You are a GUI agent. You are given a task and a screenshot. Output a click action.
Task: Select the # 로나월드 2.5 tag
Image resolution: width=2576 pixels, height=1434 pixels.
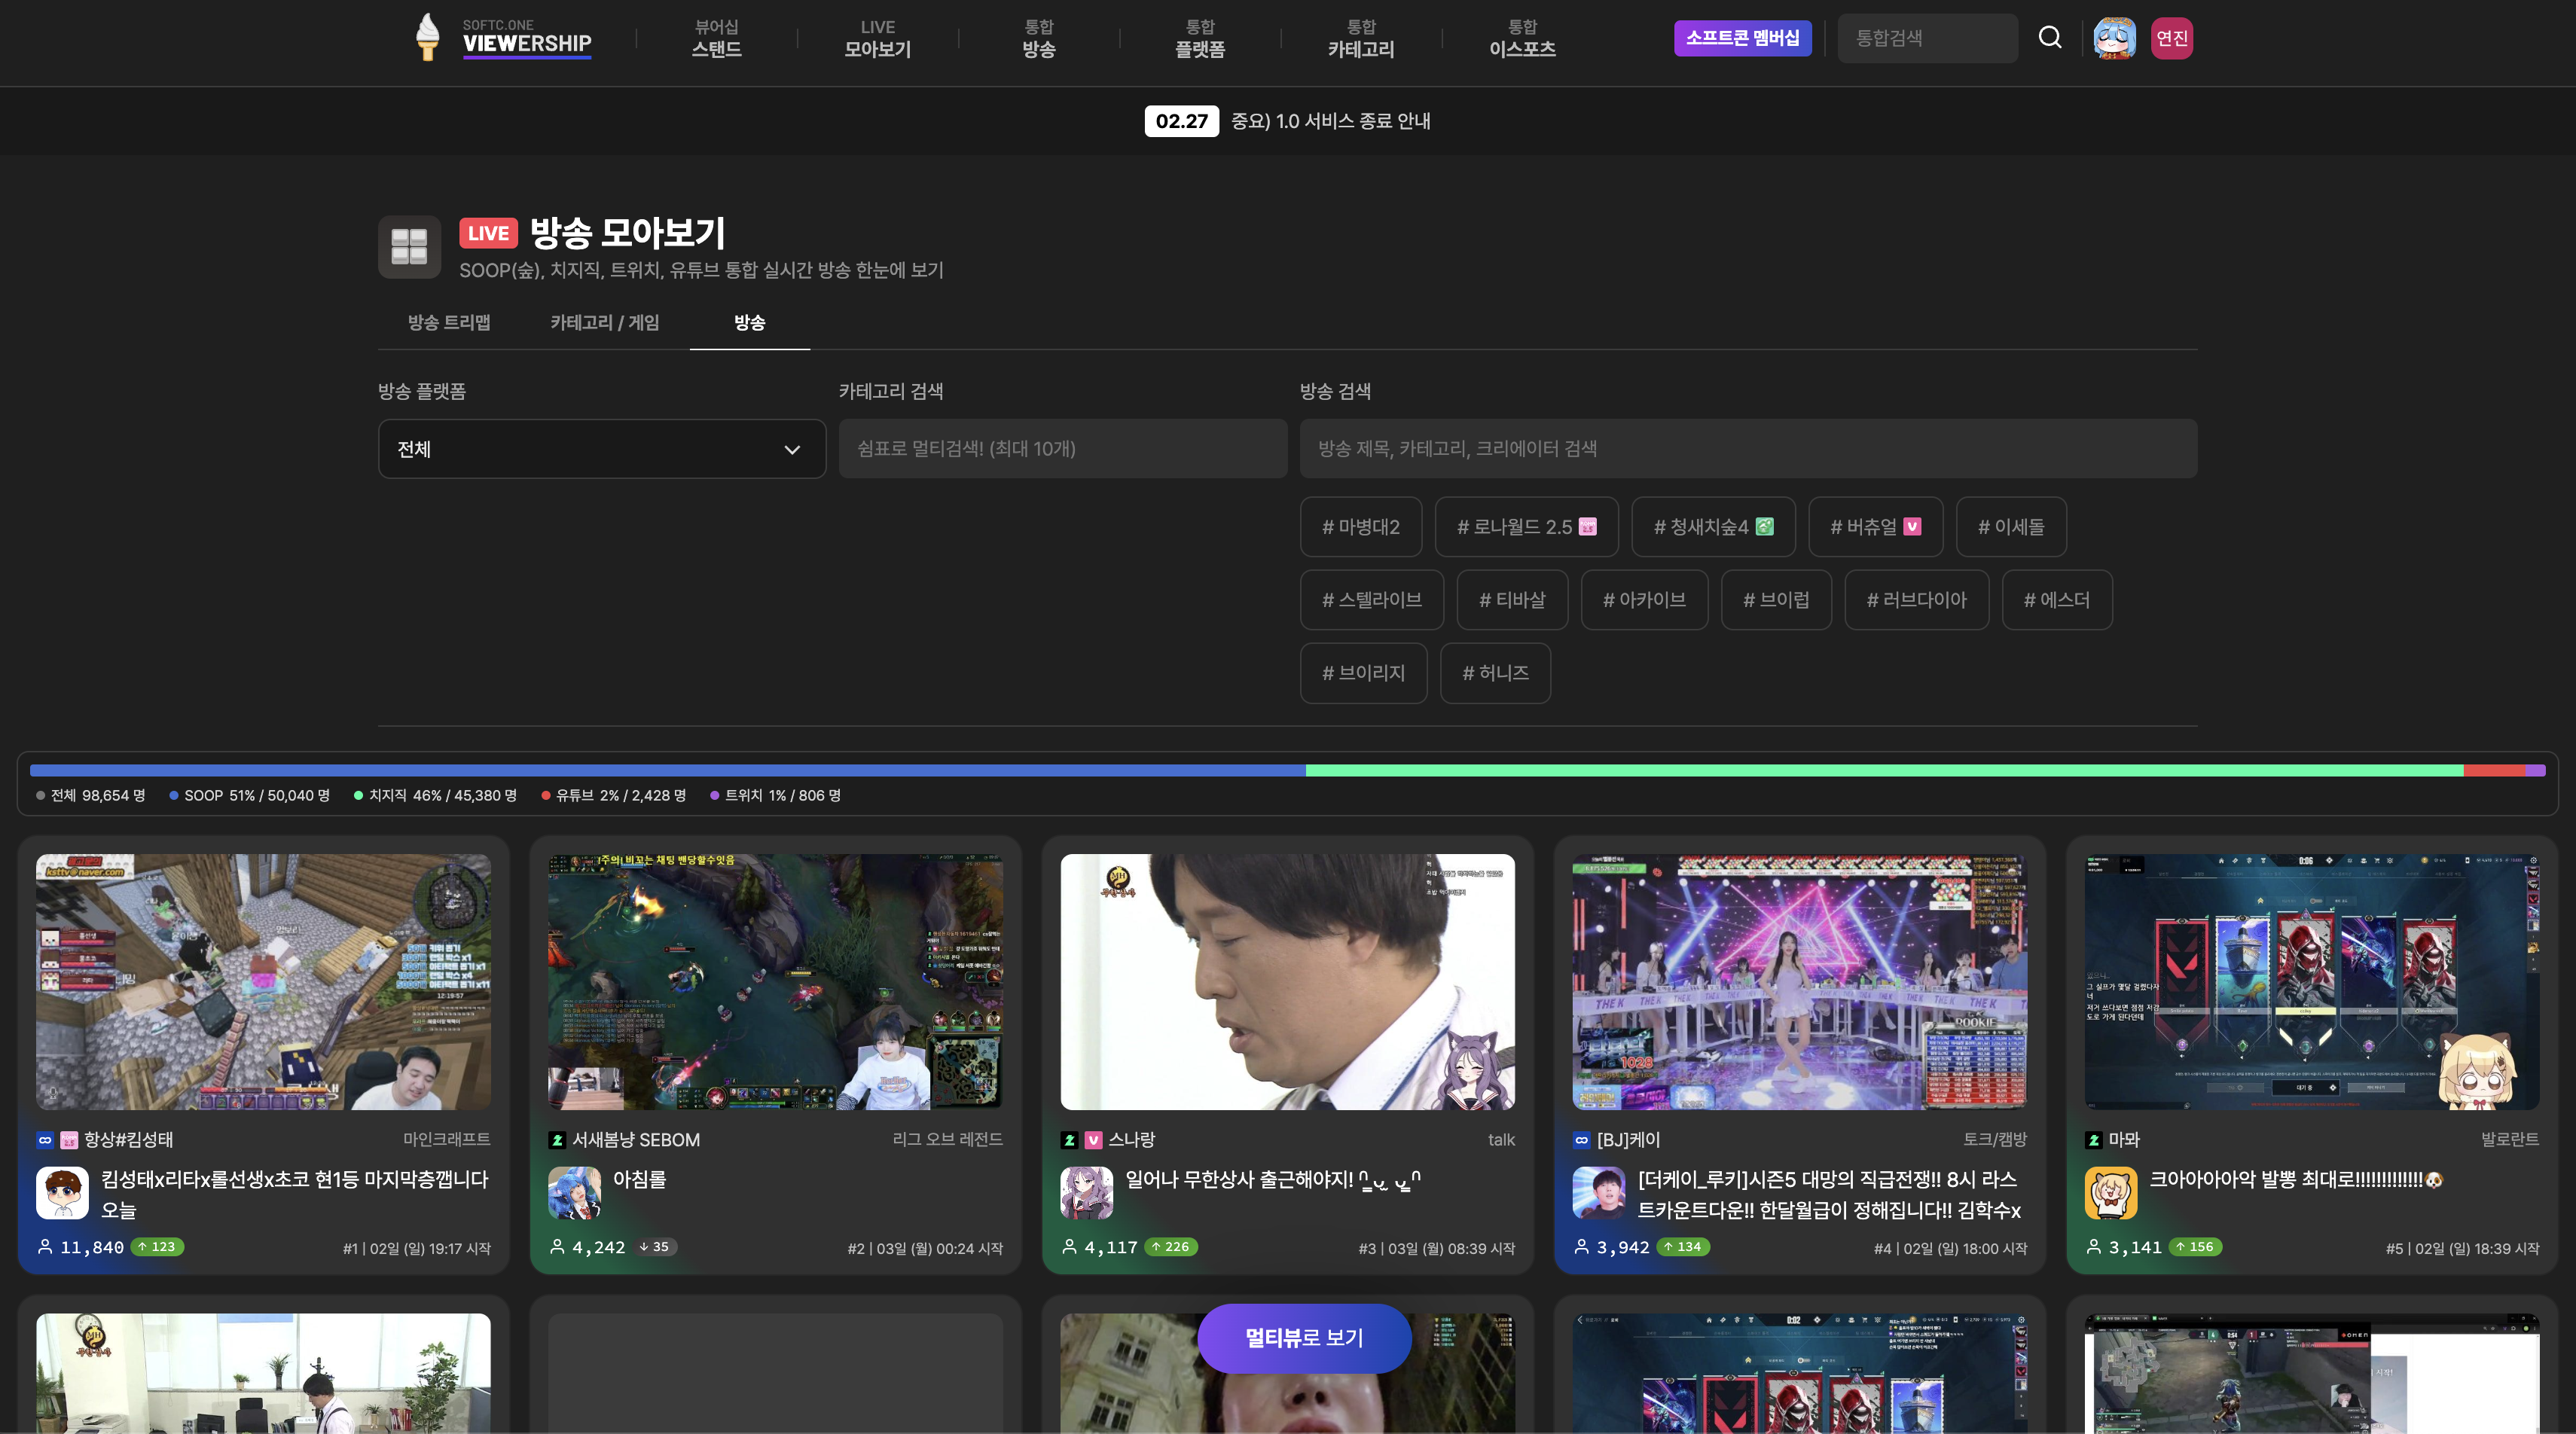pyautogui.click(x=1526, y=527)
